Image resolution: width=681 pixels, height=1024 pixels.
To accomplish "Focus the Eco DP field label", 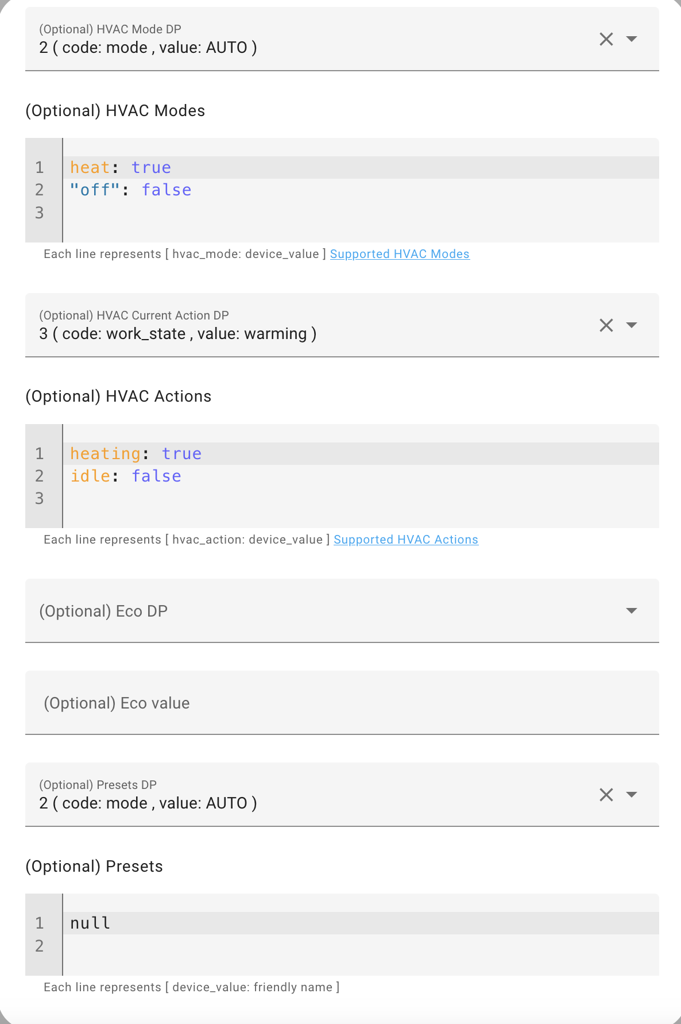I will pyautogui.click(x=103, y=611).
